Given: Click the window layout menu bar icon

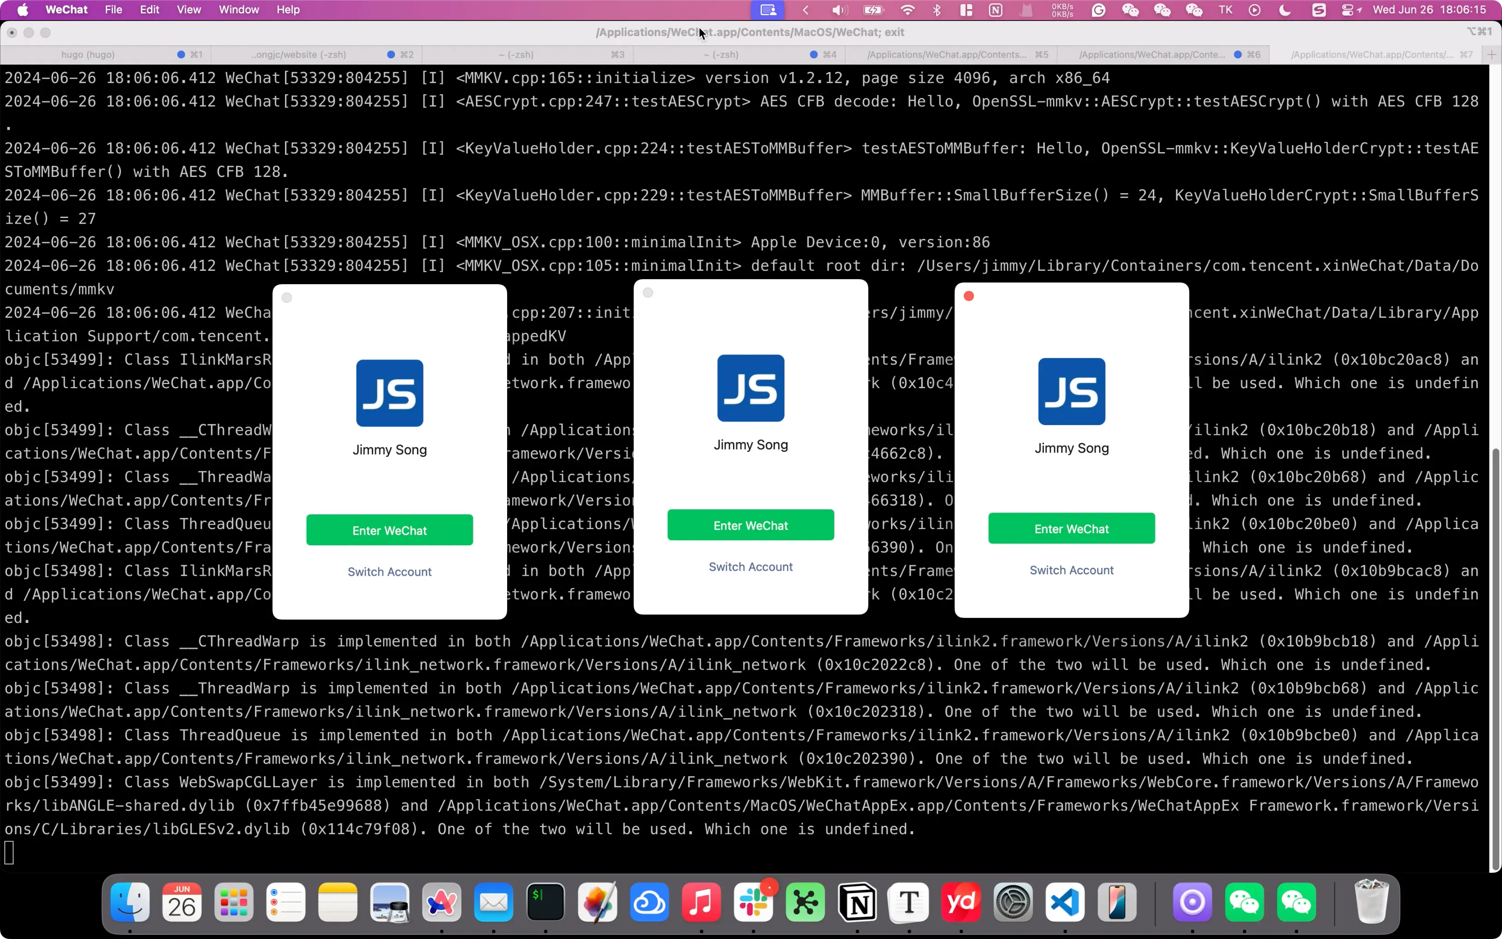Looking at the screenshot, I should pos(966,10).
